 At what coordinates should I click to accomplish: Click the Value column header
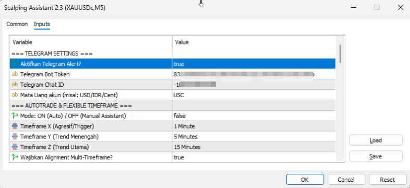coord(254,42)
